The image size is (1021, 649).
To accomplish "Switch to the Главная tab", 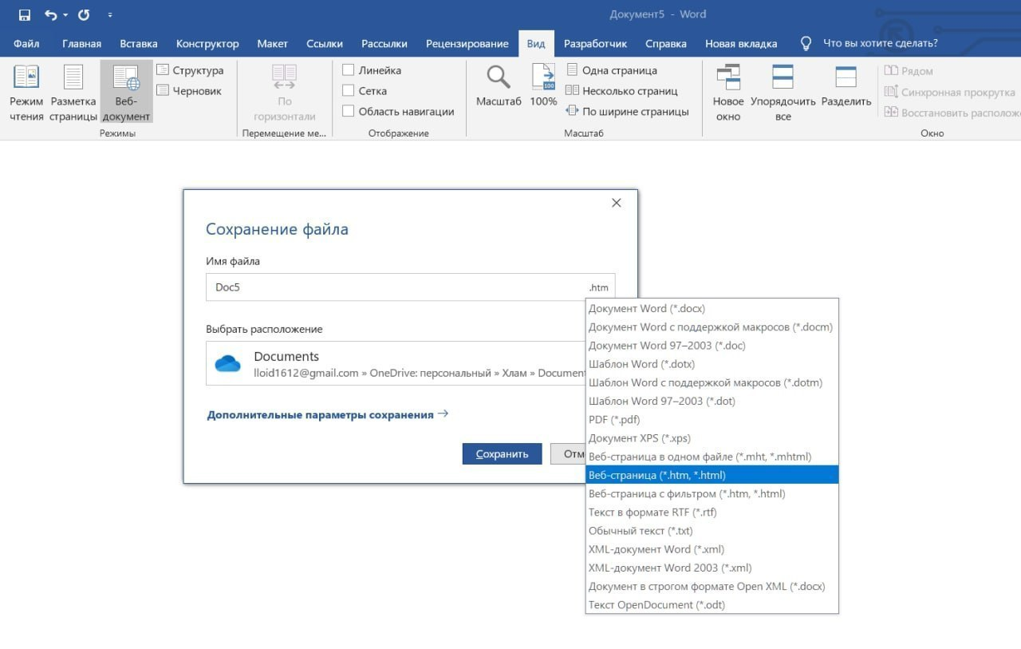I will point(81,44).
